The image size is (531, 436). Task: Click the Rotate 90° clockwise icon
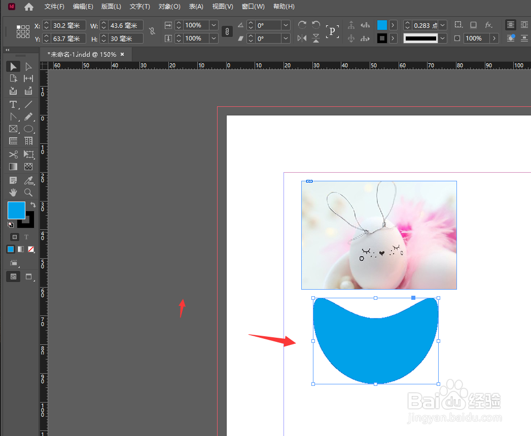pos(302,25)
